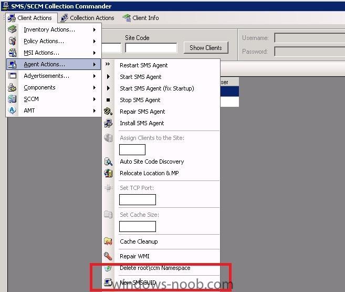345x292 pixels.
Task: Click the Username field
Action: pos(310,38)
